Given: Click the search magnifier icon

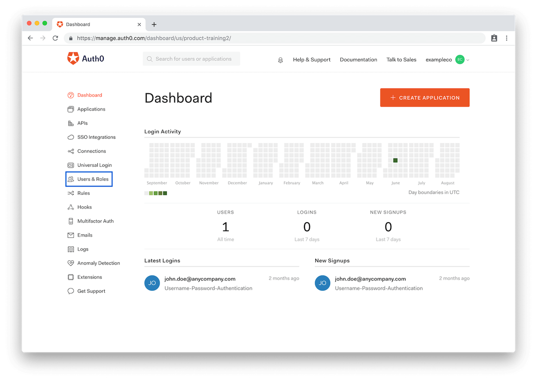Looking at the screenshot, I should (x=150, y=59).
